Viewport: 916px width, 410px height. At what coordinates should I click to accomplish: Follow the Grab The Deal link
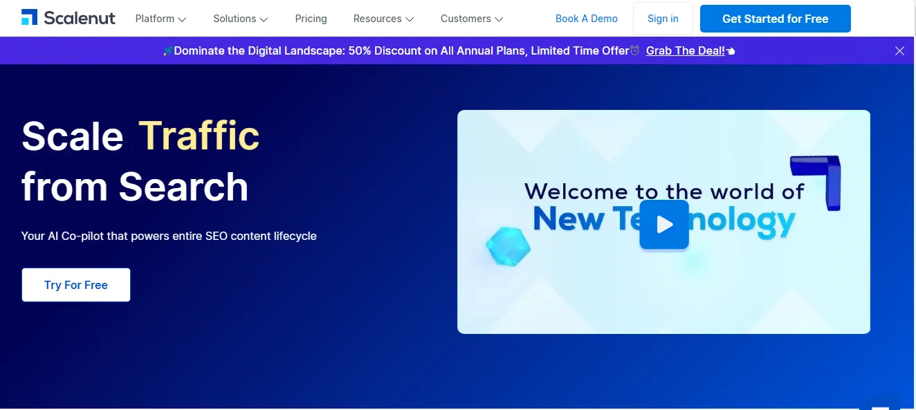click(686, 50)
